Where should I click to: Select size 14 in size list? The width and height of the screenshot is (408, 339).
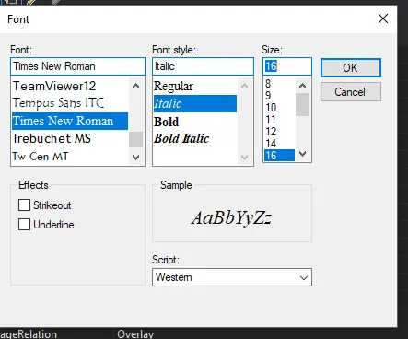(x=279, y=144)
